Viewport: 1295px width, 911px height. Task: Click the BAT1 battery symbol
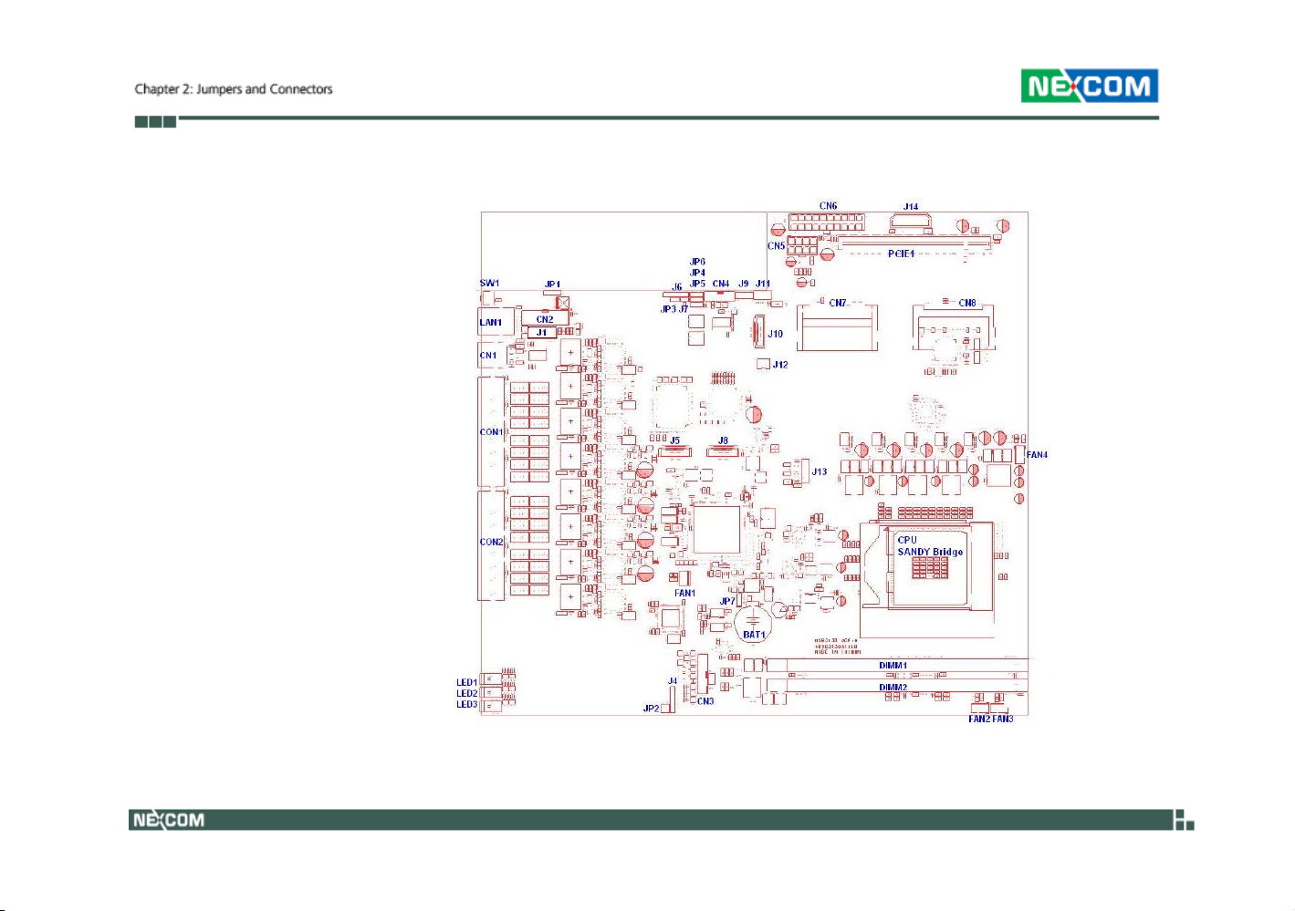[x=754, y=621]
